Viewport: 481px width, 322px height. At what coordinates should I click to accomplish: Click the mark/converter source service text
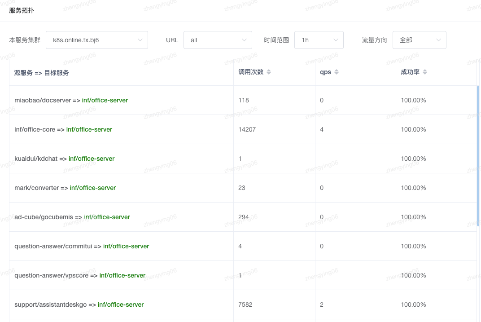pos(36,188)
